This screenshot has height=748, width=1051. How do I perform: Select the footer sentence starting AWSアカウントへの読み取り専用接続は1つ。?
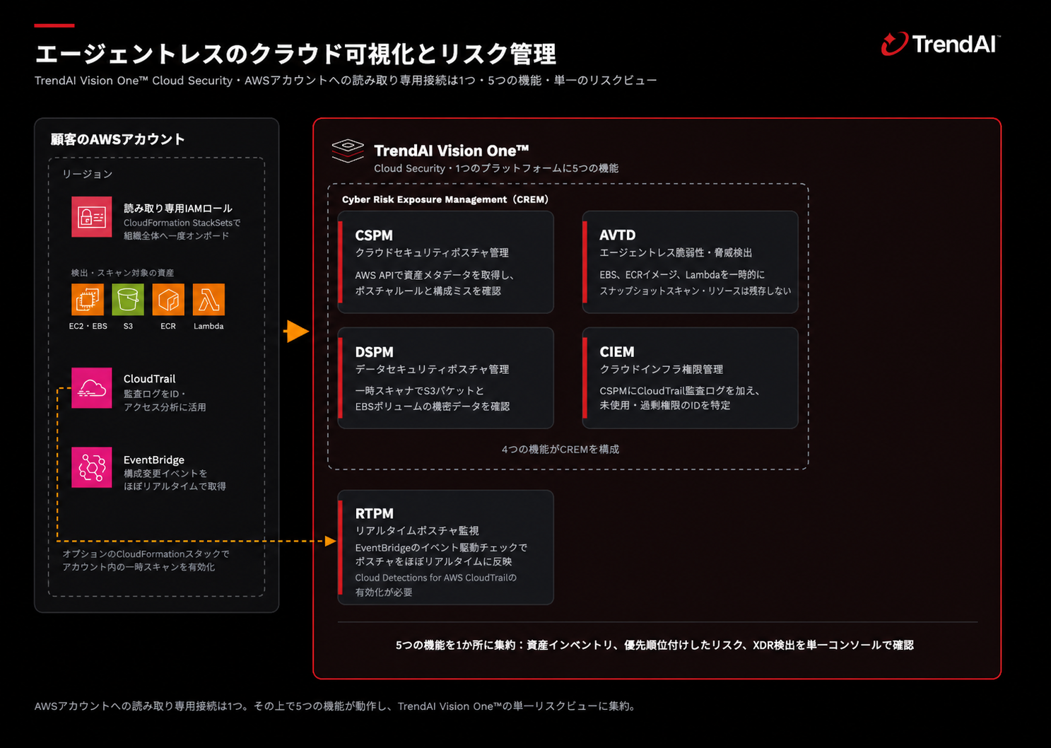tap(335, 706)
